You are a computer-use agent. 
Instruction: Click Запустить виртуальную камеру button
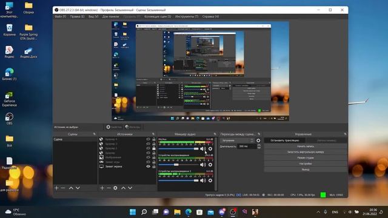click(306, 152)
